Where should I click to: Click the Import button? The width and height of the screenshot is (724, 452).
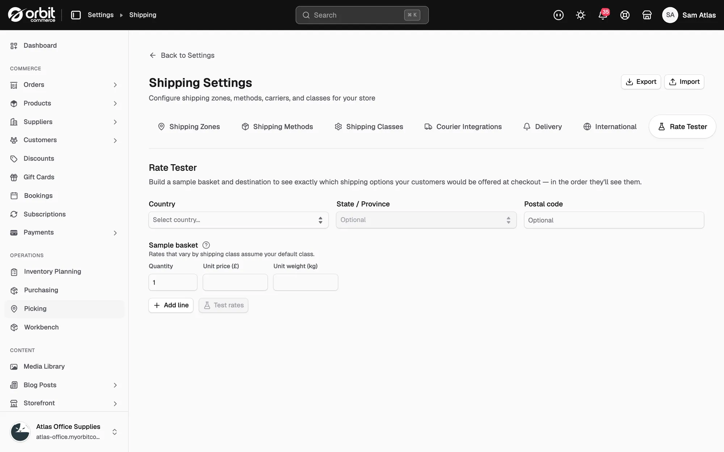[684, 82]
